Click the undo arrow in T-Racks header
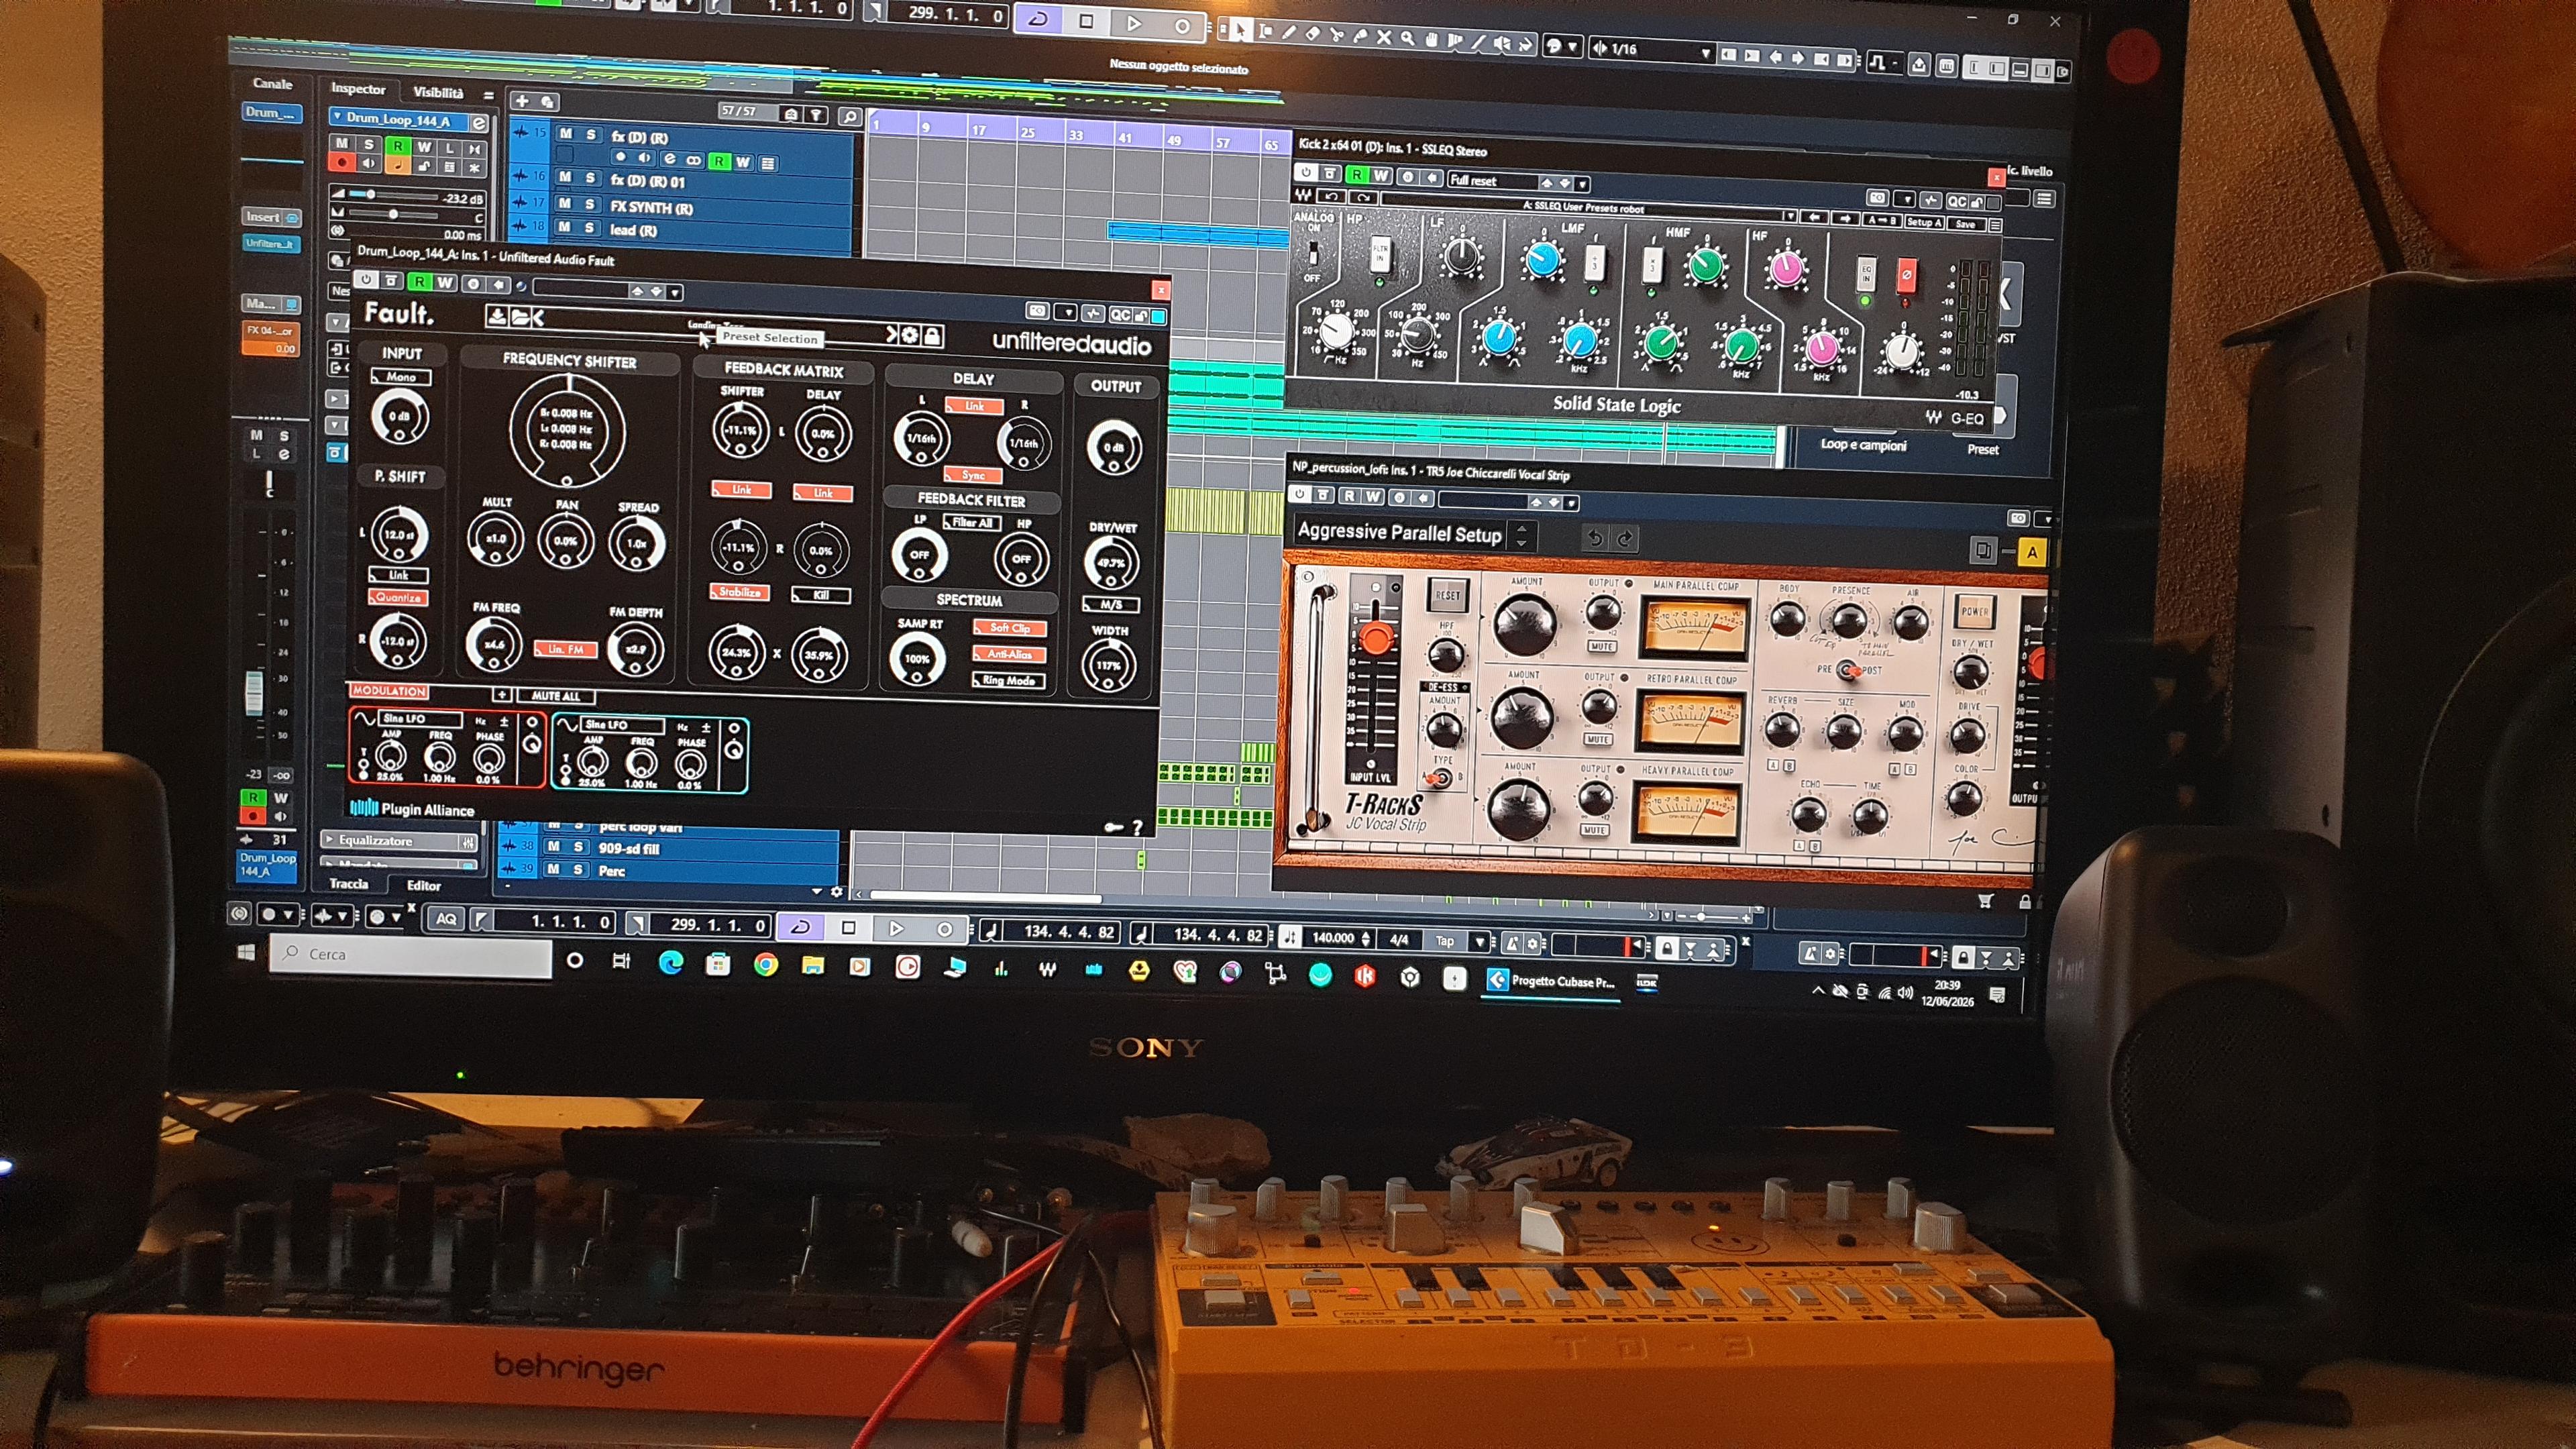This screenshot has width=2576, height=1449. coord(1595,538)
